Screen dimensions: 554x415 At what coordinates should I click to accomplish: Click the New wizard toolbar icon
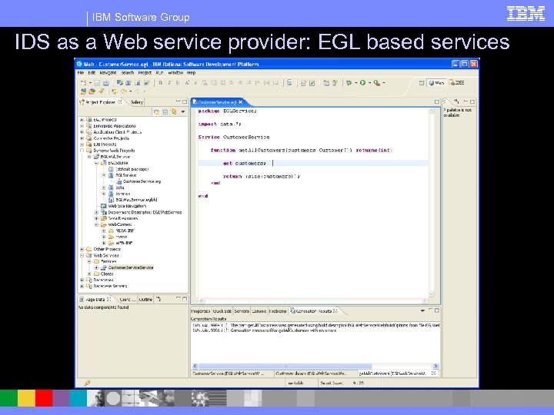pyautogui.click(x=83, y=83)
